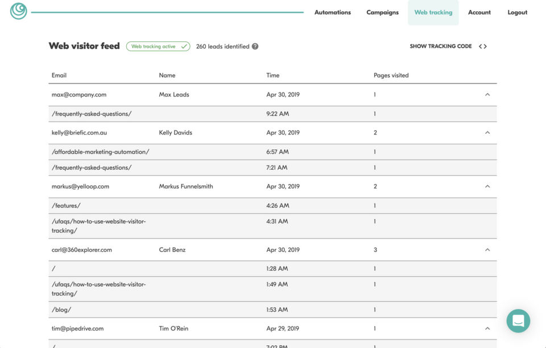Select the max@company.com email
This screenshot has width=546, height=348.
(x=79, y=95)
